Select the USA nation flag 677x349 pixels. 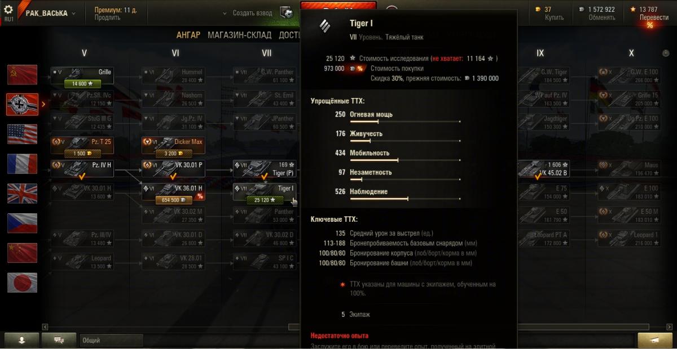(22, 134)
